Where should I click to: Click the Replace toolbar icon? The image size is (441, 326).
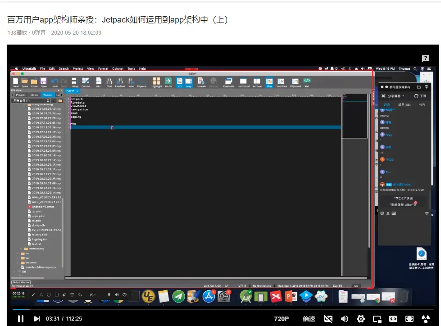(x=141, y=82)
